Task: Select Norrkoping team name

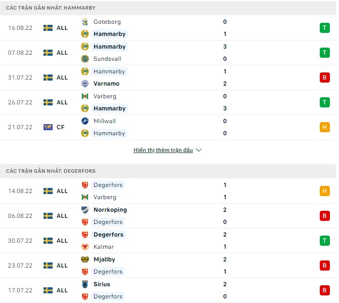Action: 110,210
